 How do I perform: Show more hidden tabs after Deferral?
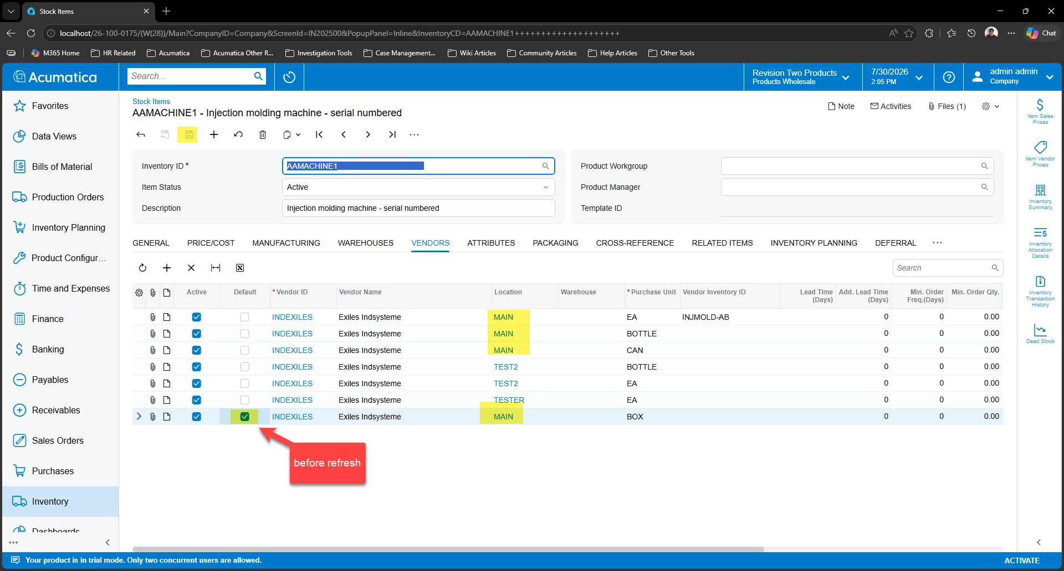[x=937, y=243]
